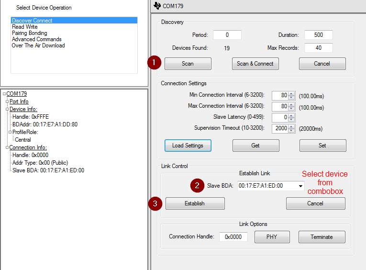Choose Read Write operation
The image size is (366, 270).
point(25,27)
